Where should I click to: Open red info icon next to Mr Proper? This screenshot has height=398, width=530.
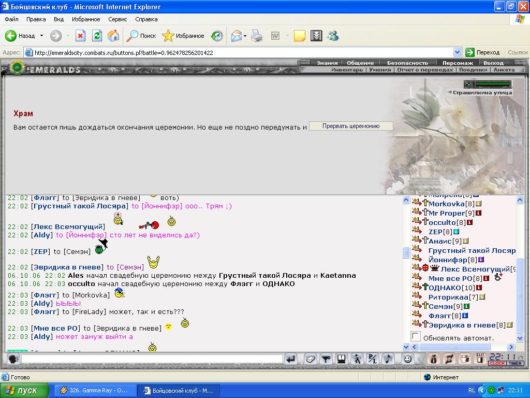point(479,213)
